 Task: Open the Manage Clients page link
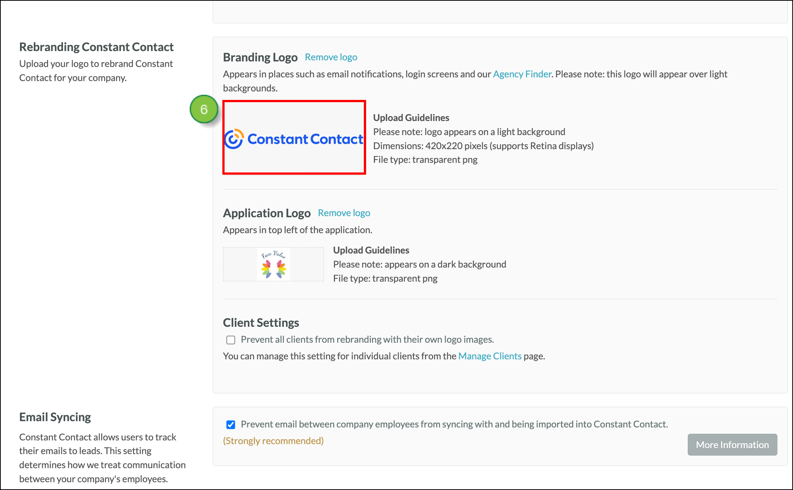490,356
